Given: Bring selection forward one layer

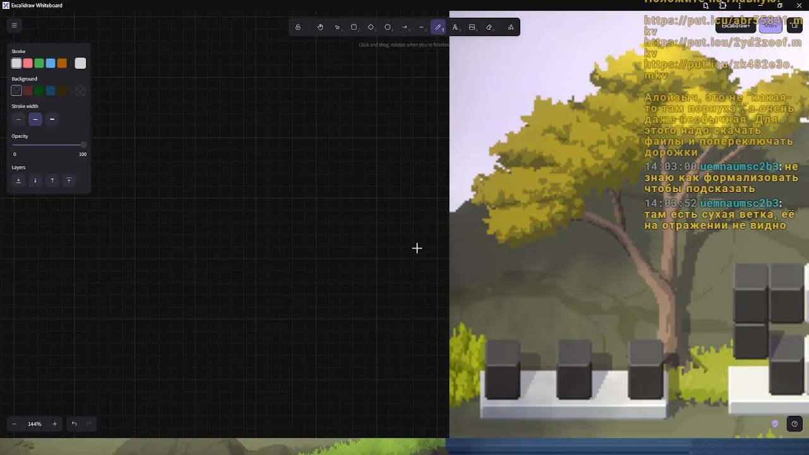Looking at the screenshot, I should pos(52,181).
